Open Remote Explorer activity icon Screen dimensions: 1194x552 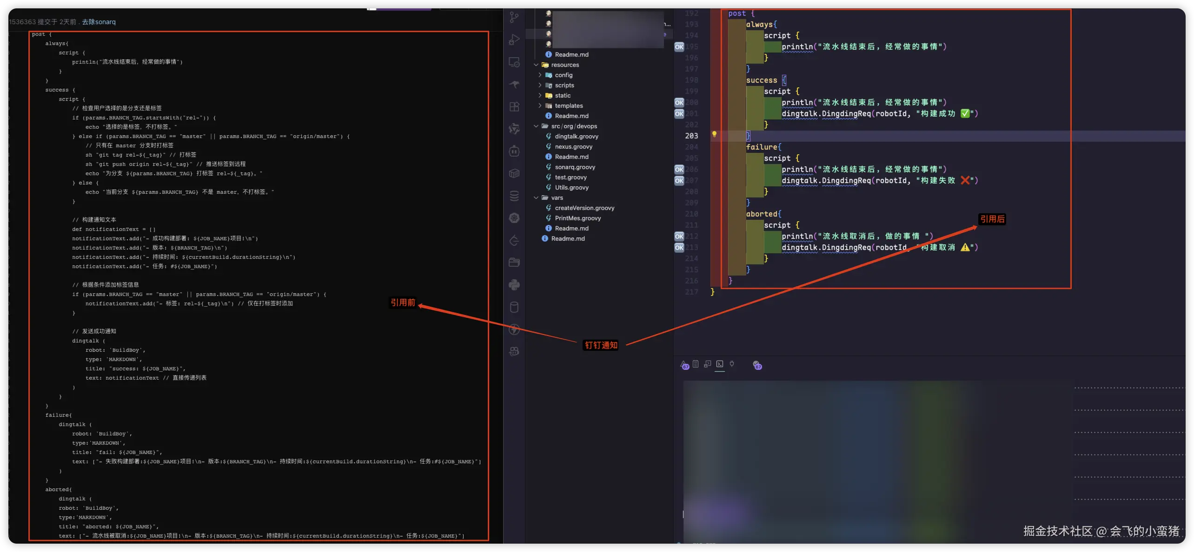(x=514, y=62)
